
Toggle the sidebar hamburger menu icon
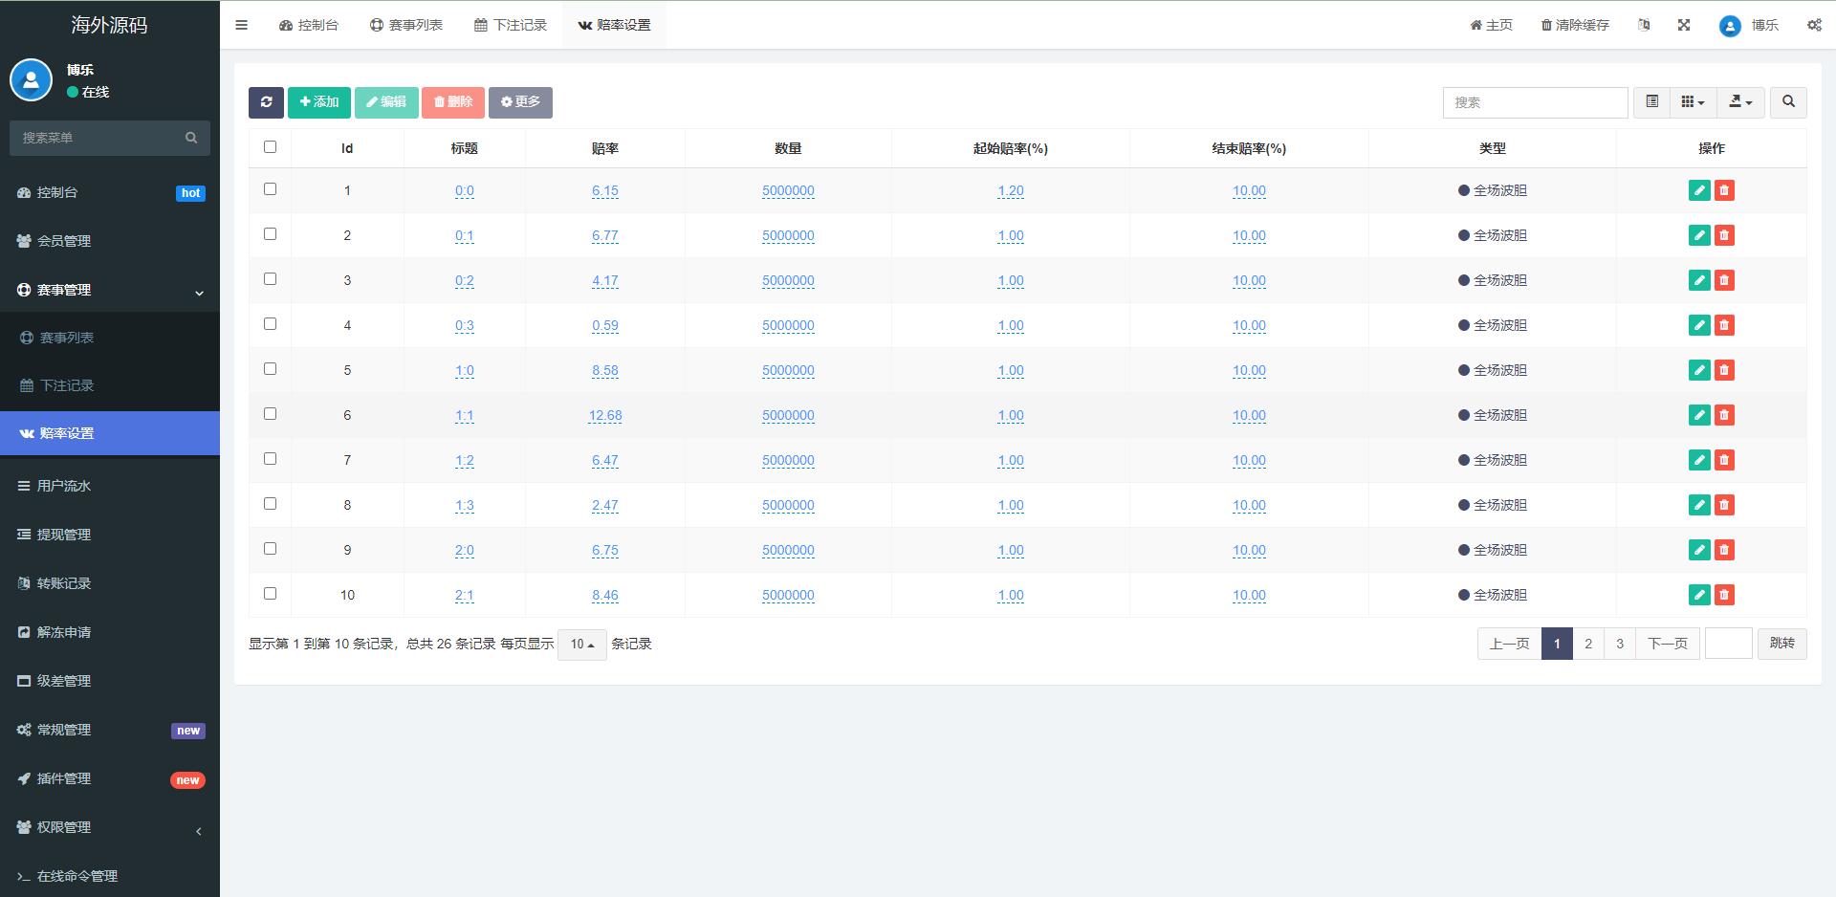(242, 25)
